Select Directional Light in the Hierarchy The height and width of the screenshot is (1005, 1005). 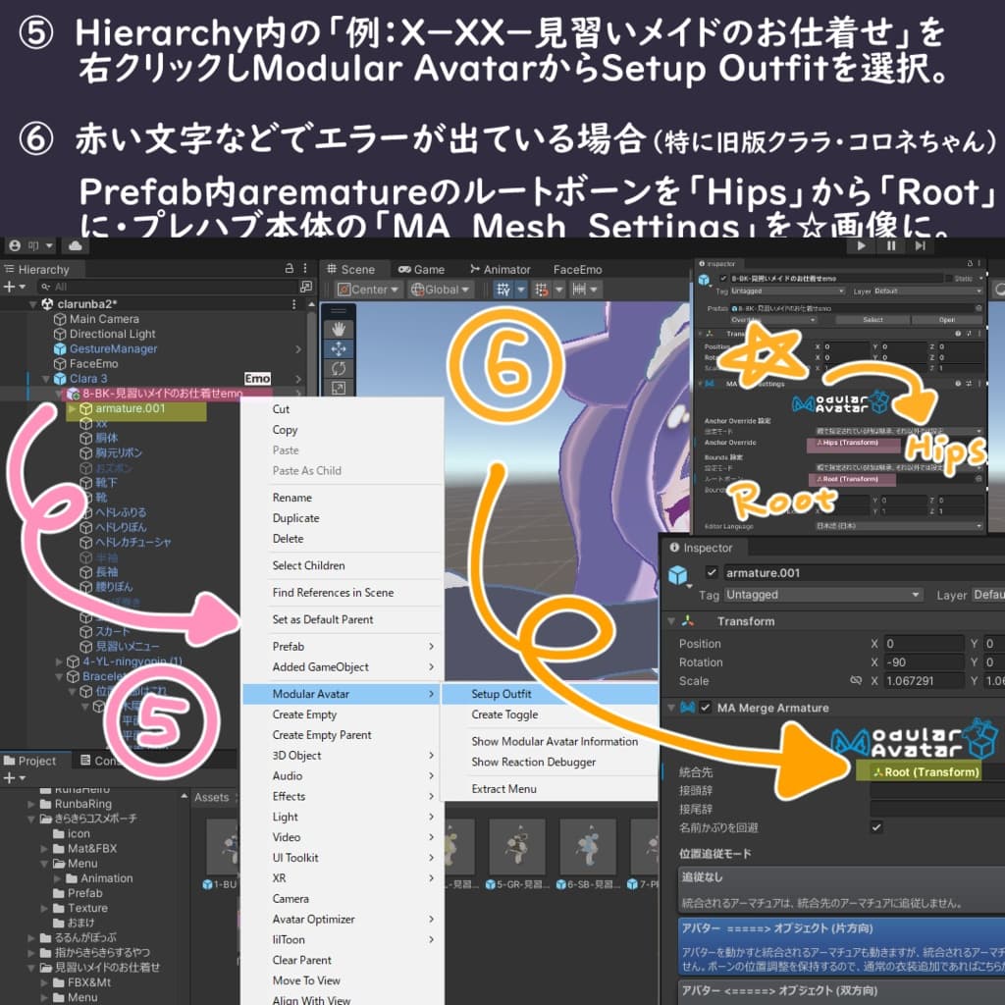point(112,334)
